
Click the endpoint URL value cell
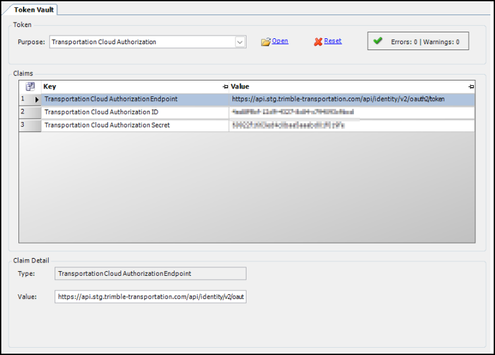click(x=352, y=99)
